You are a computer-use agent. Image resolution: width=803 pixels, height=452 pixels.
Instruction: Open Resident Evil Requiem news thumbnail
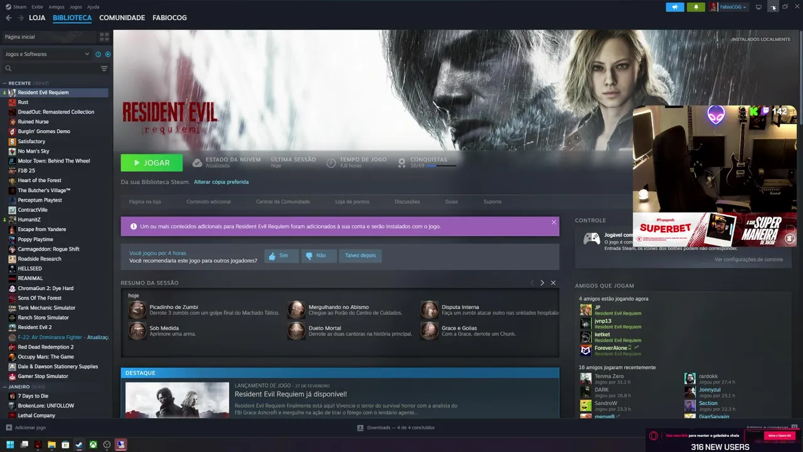[x=177, y=399]
